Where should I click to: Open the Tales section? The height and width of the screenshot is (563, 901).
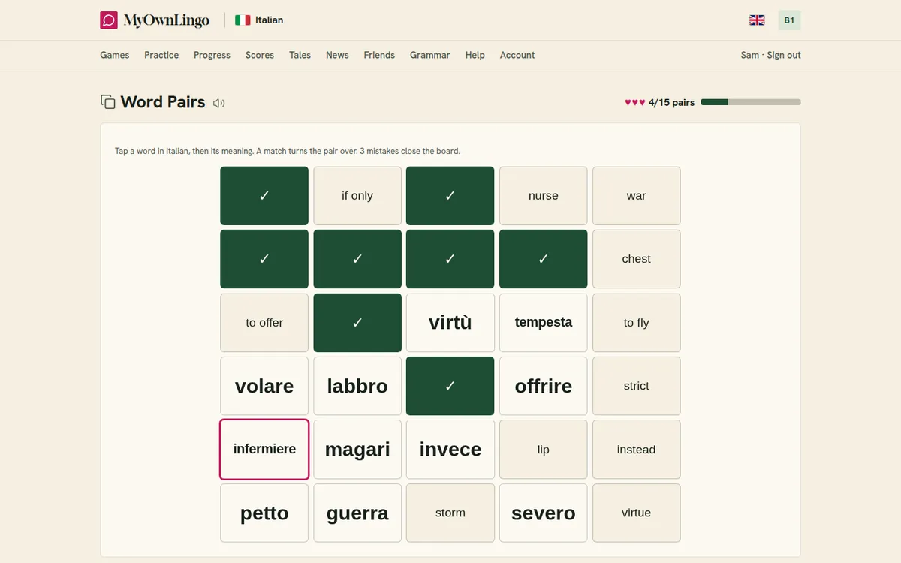[300, 55]
